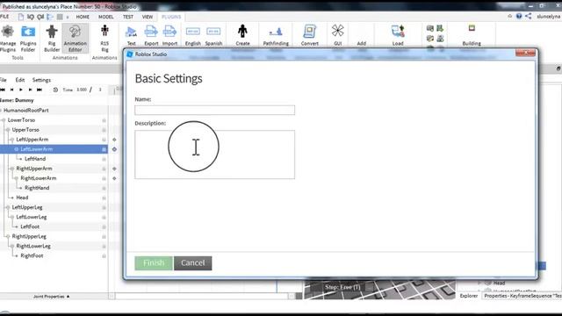
Task: Select the LeftUpperArm keyframe diamond
Action: click(x=114, y=140)
